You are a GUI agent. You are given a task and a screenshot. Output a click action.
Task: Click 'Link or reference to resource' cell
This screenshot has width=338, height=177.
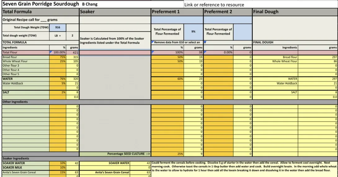[x=214, y=5]
